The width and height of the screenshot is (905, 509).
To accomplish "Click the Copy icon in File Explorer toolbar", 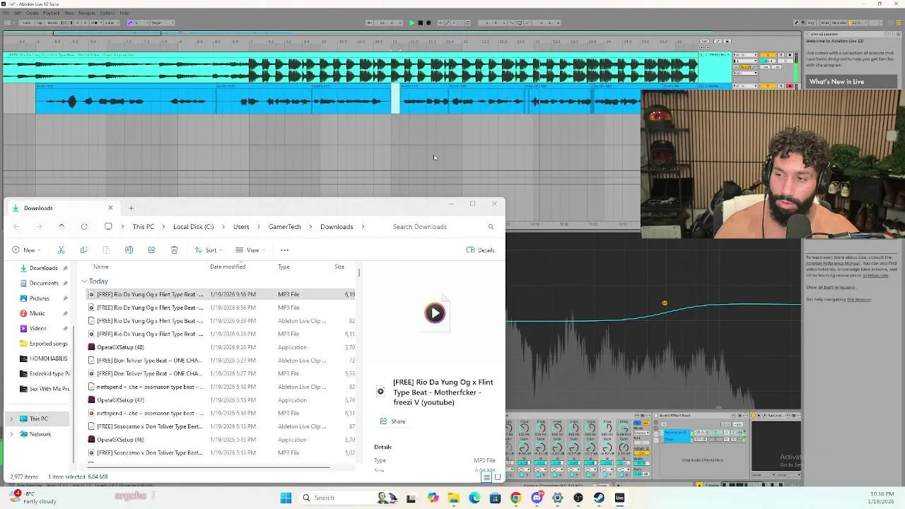I will tap(83, 250).
